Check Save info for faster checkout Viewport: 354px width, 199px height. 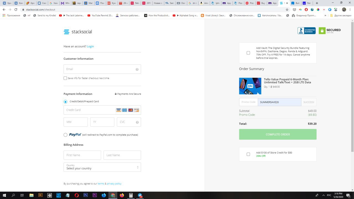click(65, 78)
